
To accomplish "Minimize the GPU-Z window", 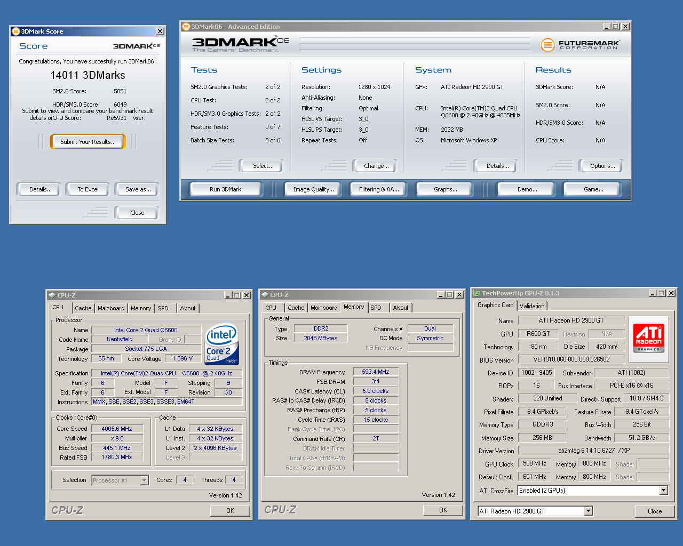I will pos(653,293).
